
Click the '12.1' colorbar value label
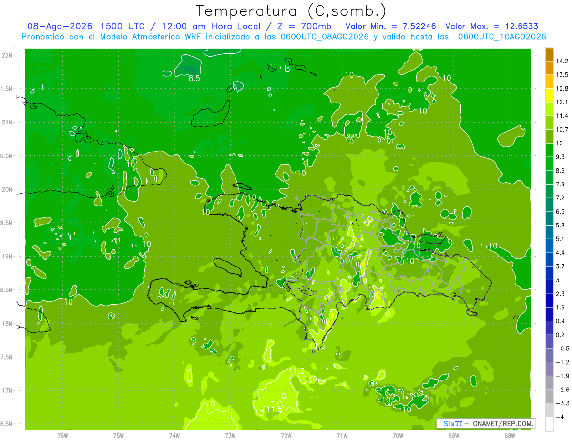click(562, 102)
